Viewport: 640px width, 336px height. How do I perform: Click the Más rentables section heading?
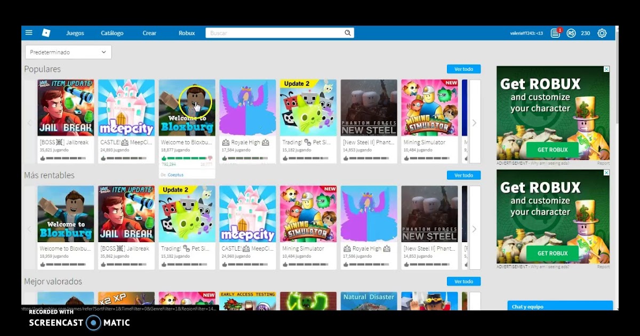49,175
